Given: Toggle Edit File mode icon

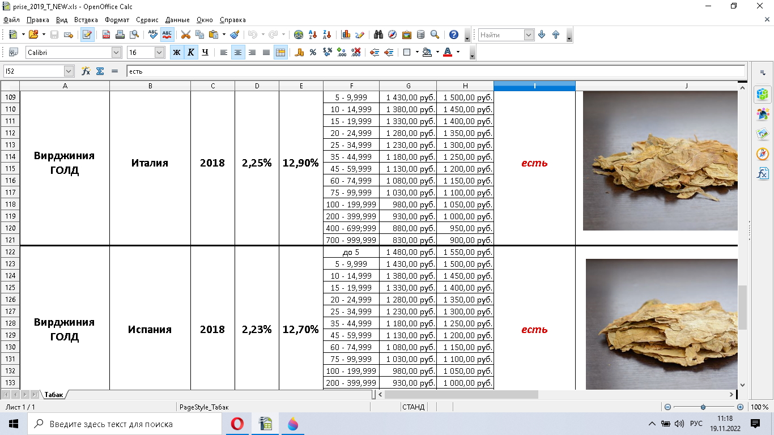Looking at the screenshot, I should point(87,35).
